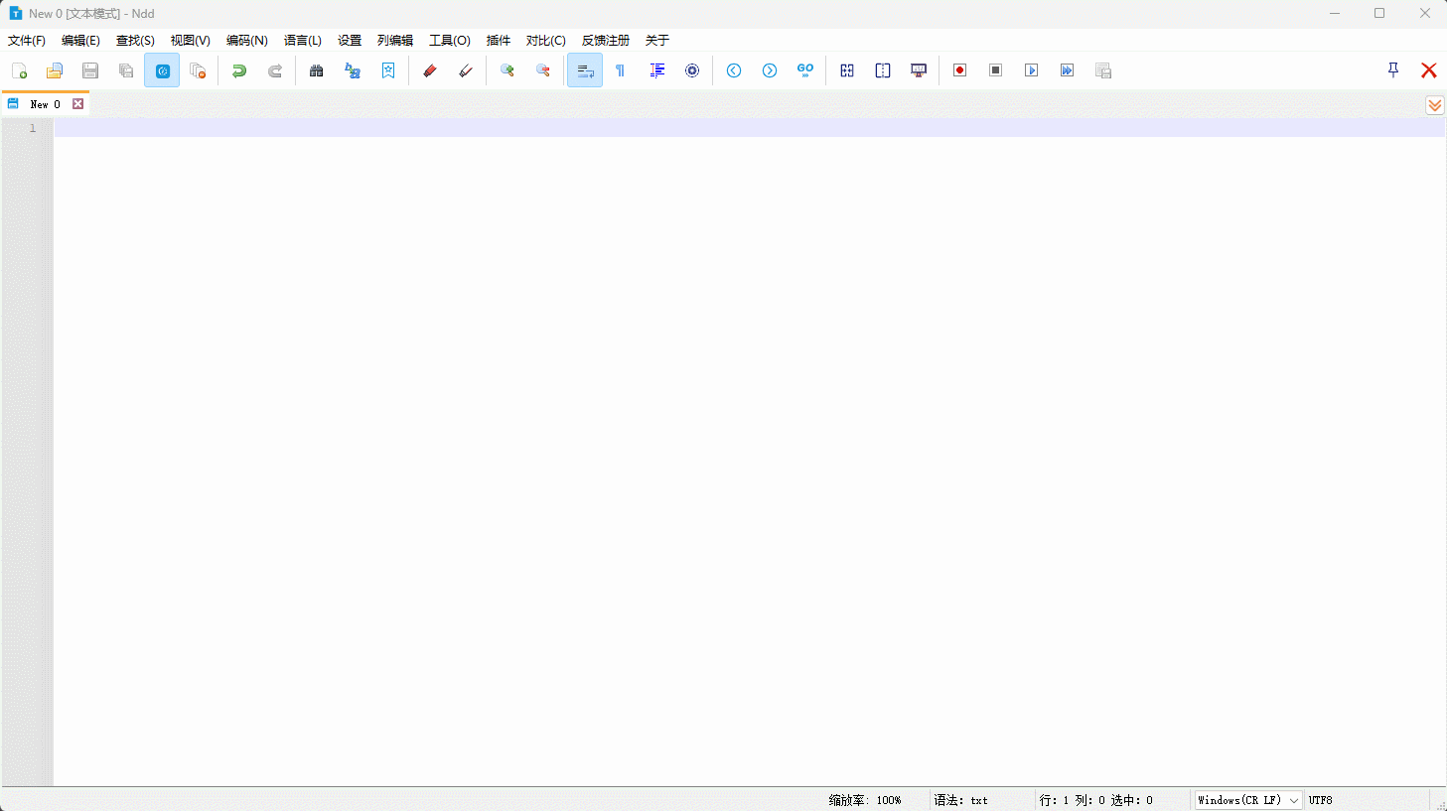Click the GO jump-to-line icon
The image size is (1447, 811).
pyautogui.click(x=805, y=70)
